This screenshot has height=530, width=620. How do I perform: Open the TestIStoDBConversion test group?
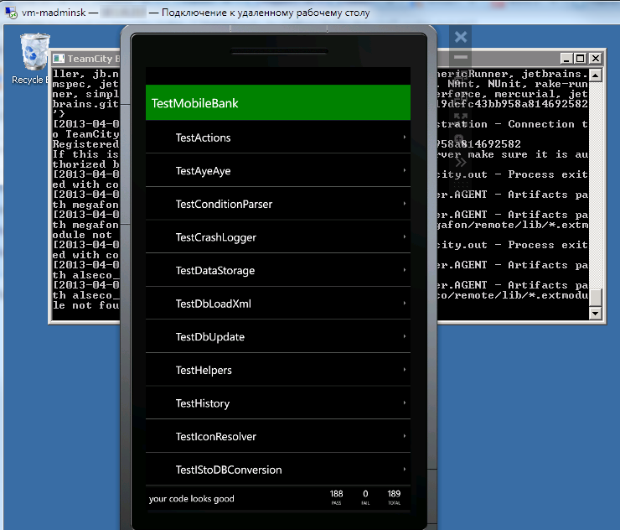278,470
